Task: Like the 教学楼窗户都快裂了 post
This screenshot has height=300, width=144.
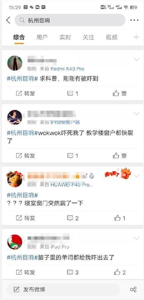Action: click(x=120, y=156)
